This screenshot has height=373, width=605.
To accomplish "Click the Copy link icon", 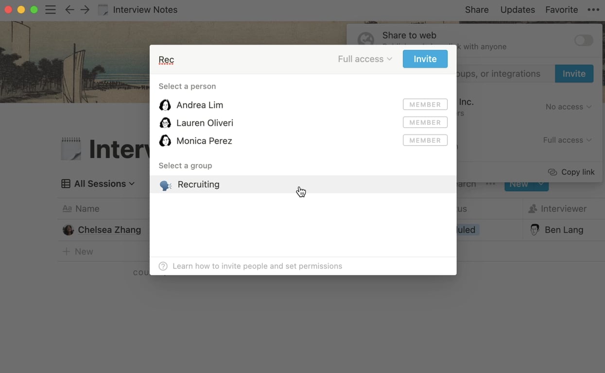I will (553, 172).
